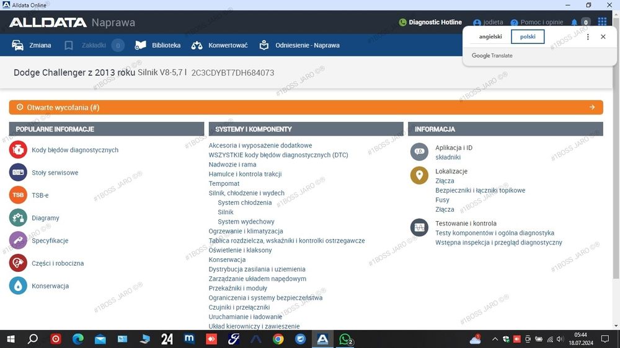620x348 pixels.
Task: Switch translation to angielski
Action: (x=490, y=37)
